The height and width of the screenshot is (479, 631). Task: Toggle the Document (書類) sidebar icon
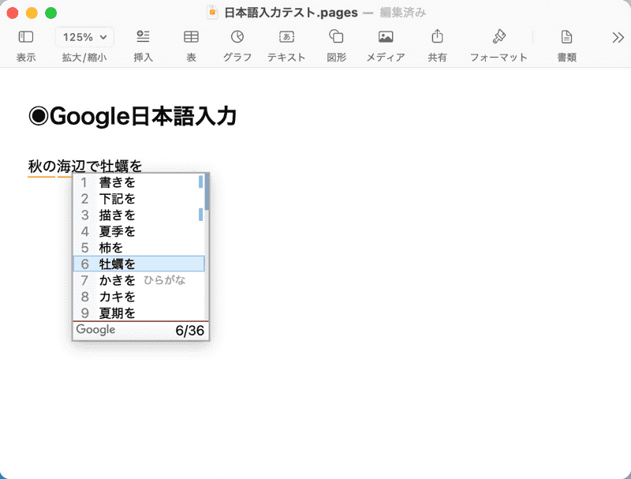(x=566, y=37)
